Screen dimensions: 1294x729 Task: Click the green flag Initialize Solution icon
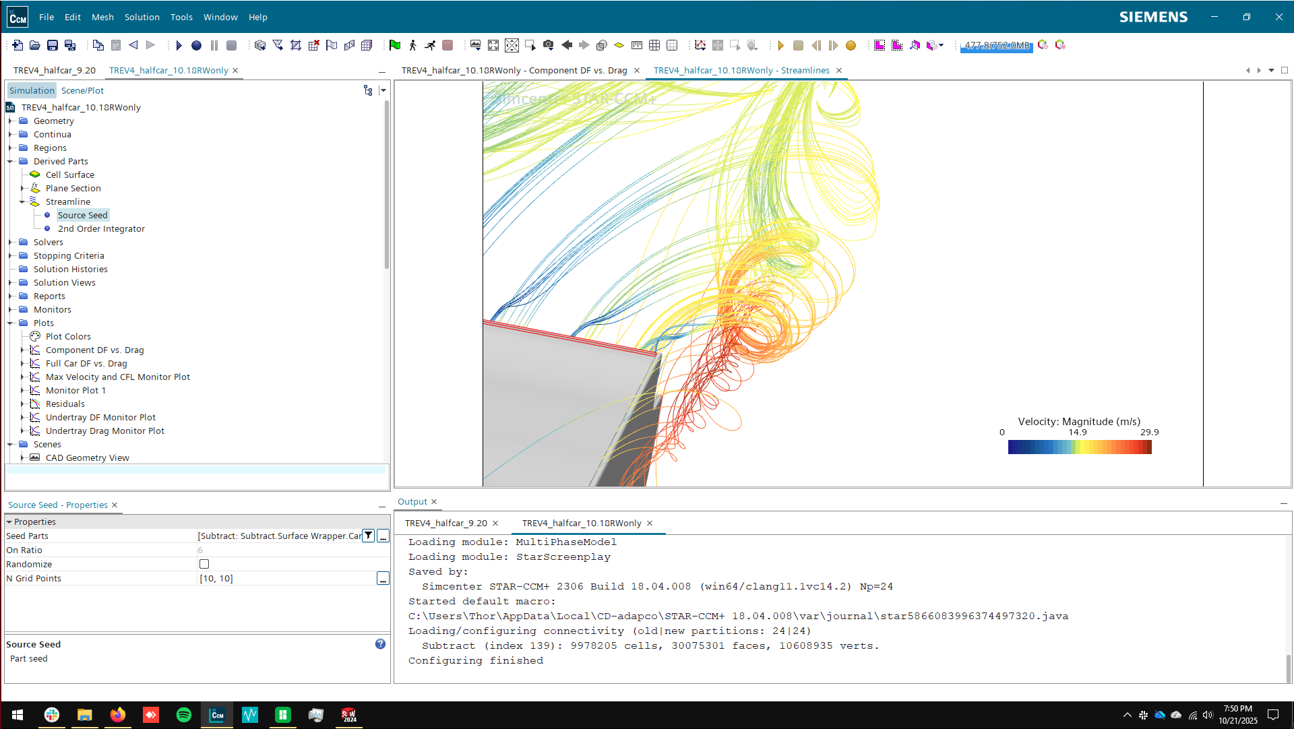pos(395,45)
